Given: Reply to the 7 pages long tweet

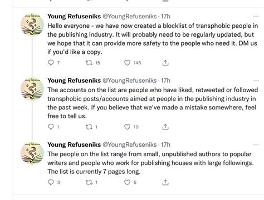Looking at the screenshot, I should pyautogui.click(x=51, y=182).
